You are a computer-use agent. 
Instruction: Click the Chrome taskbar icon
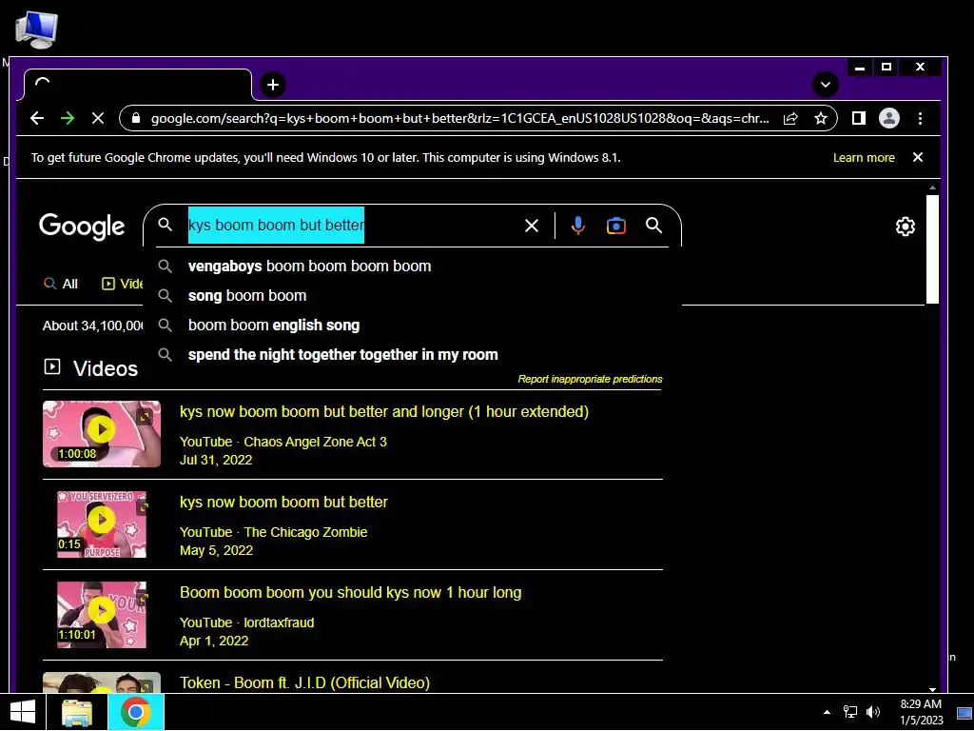(x=135, y=712)
